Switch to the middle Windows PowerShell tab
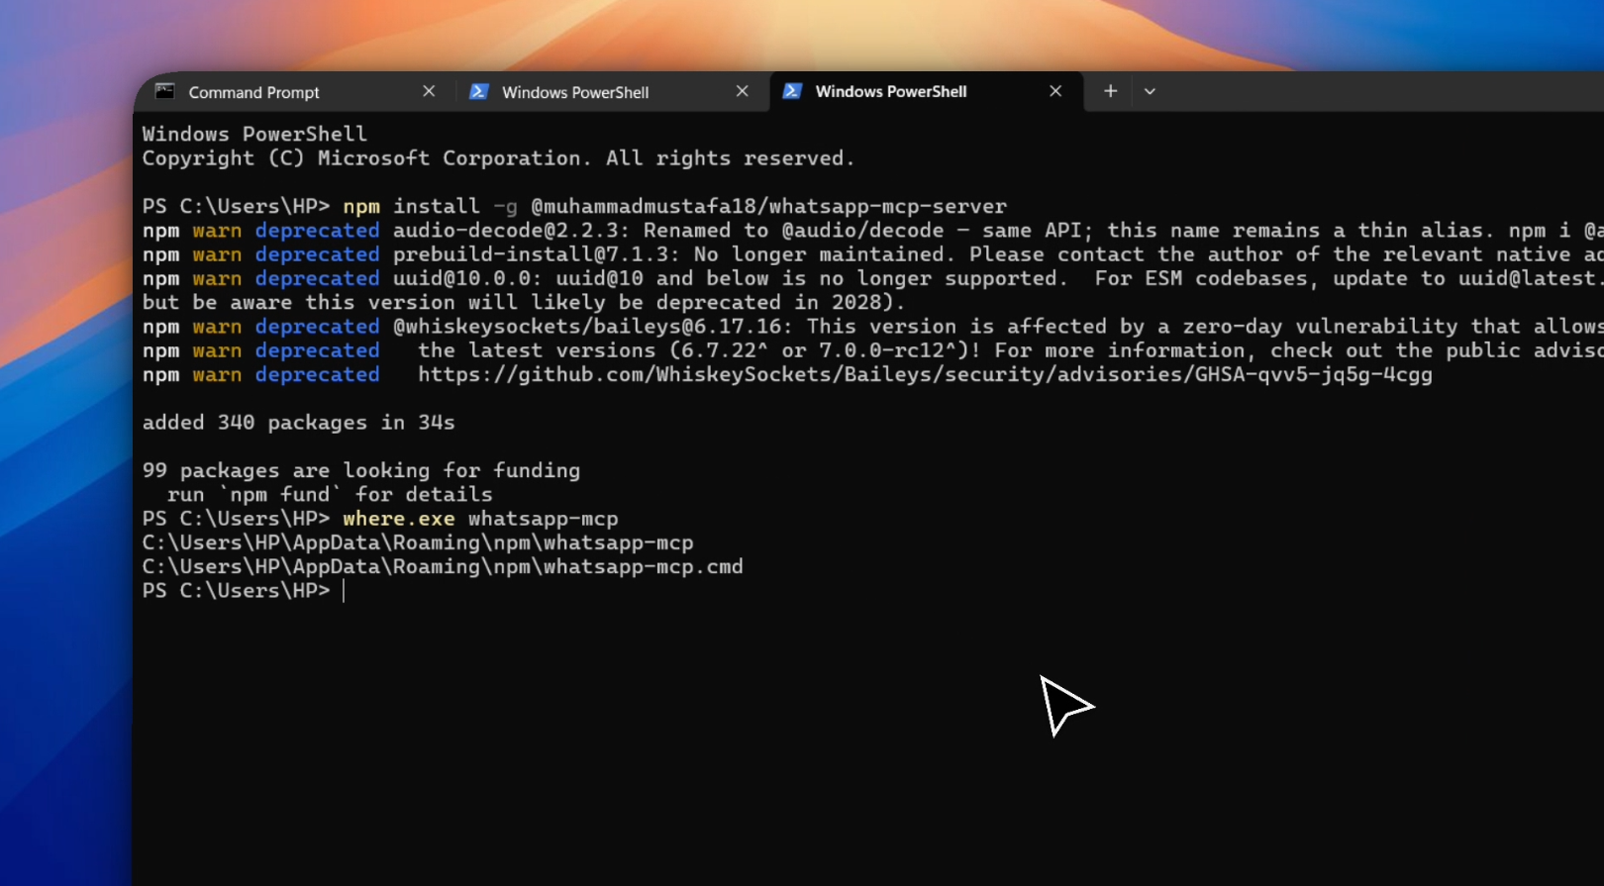1604x886 pixels. 611,92
